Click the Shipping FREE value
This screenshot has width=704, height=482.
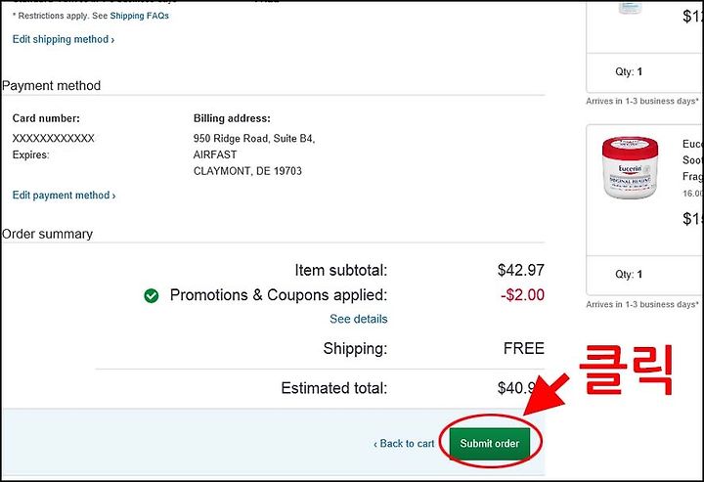pos(523,348)
